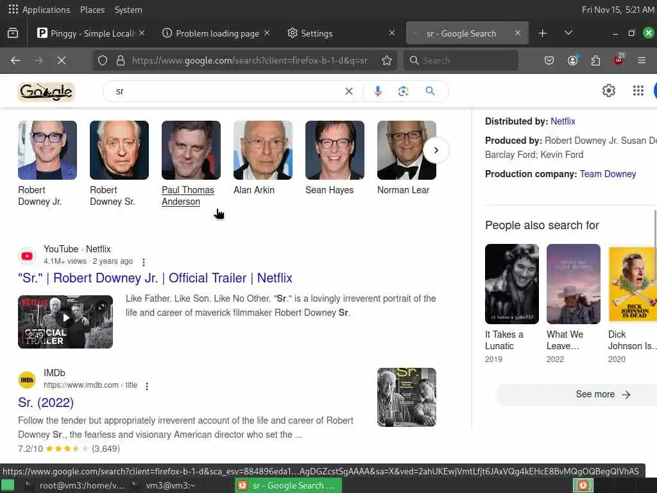Follow the Netflix distributor link
657x493 pixels.
[563, 121]
